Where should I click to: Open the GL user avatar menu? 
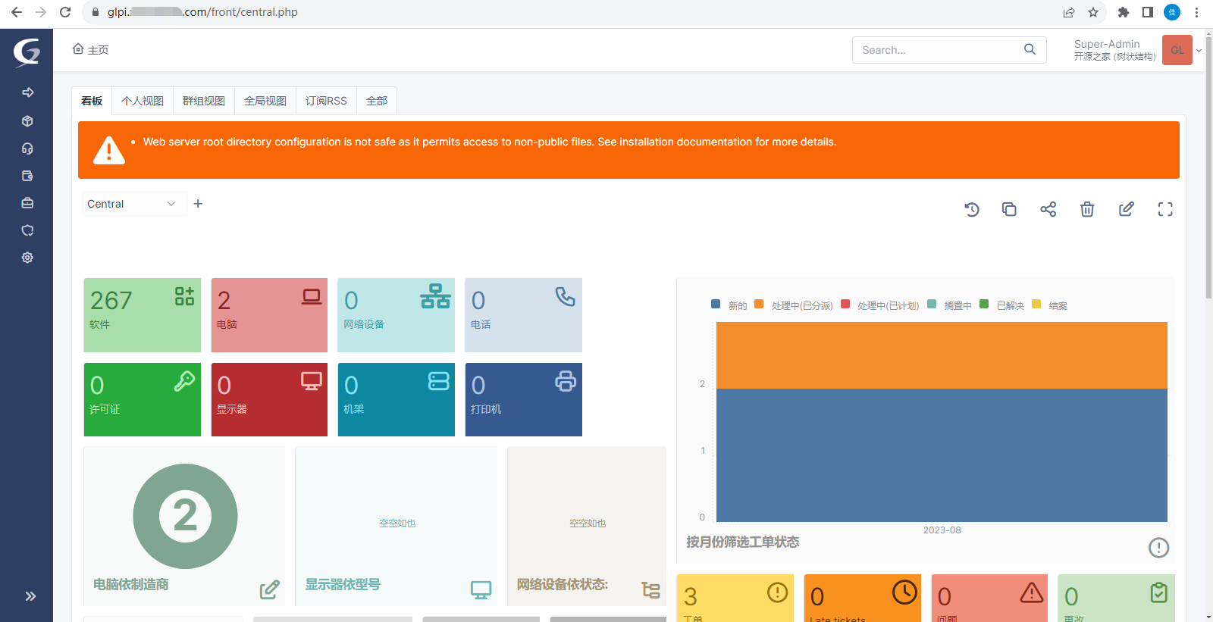click(x=1177, y=50)
